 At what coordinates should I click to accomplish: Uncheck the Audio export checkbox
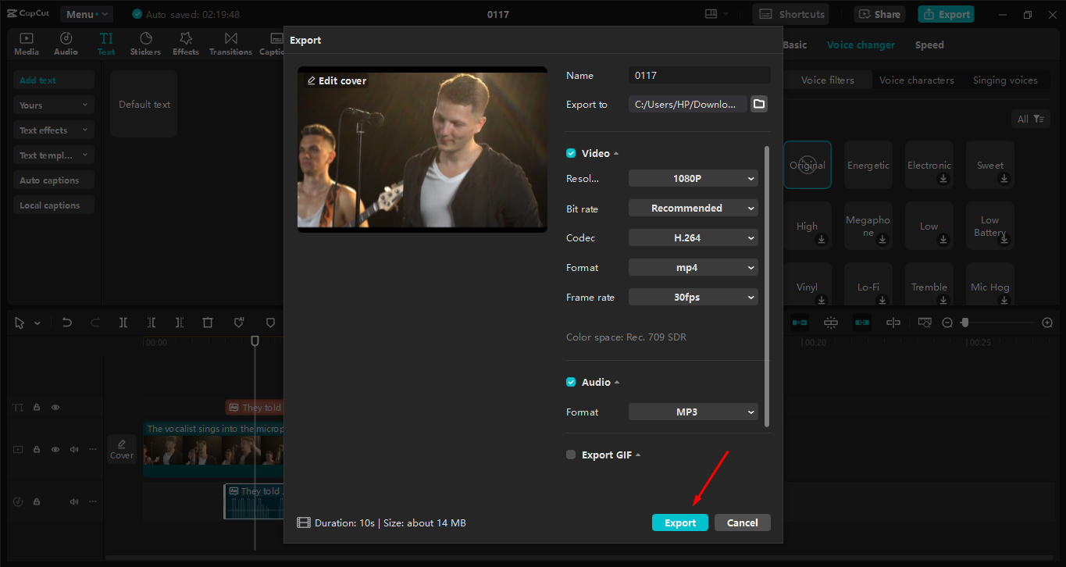pos(570,382)
